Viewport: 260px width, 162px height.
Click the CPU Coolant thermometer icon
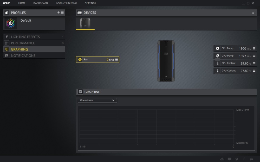pyautogui.click(x=218, y=63)
